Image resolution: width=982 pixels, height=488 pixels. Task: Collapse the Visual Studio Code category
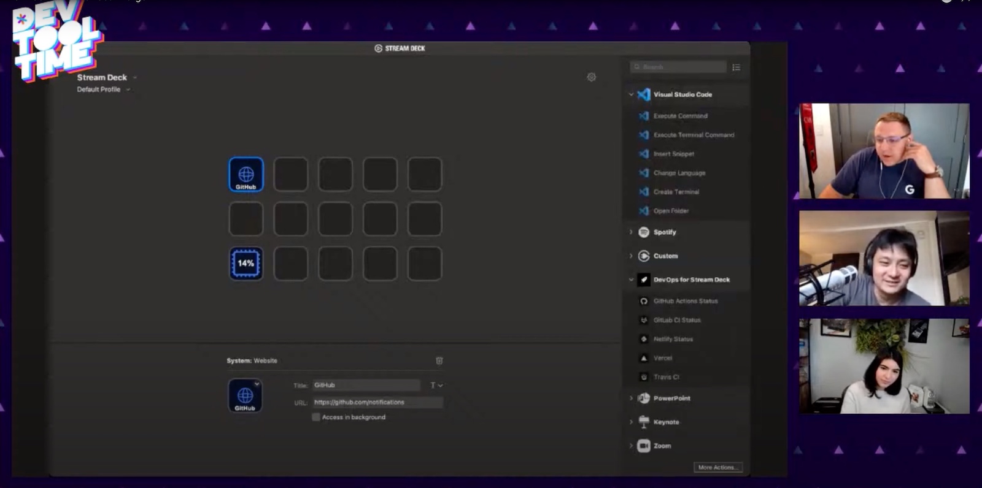click(x=631, y=94)
